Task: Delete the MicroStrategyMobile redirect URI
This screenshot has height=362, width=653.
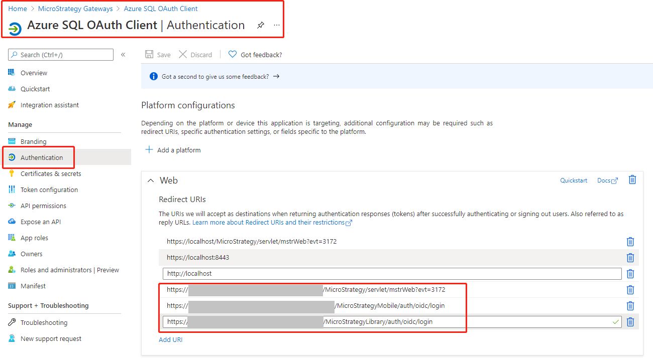Action: [630, 306]
